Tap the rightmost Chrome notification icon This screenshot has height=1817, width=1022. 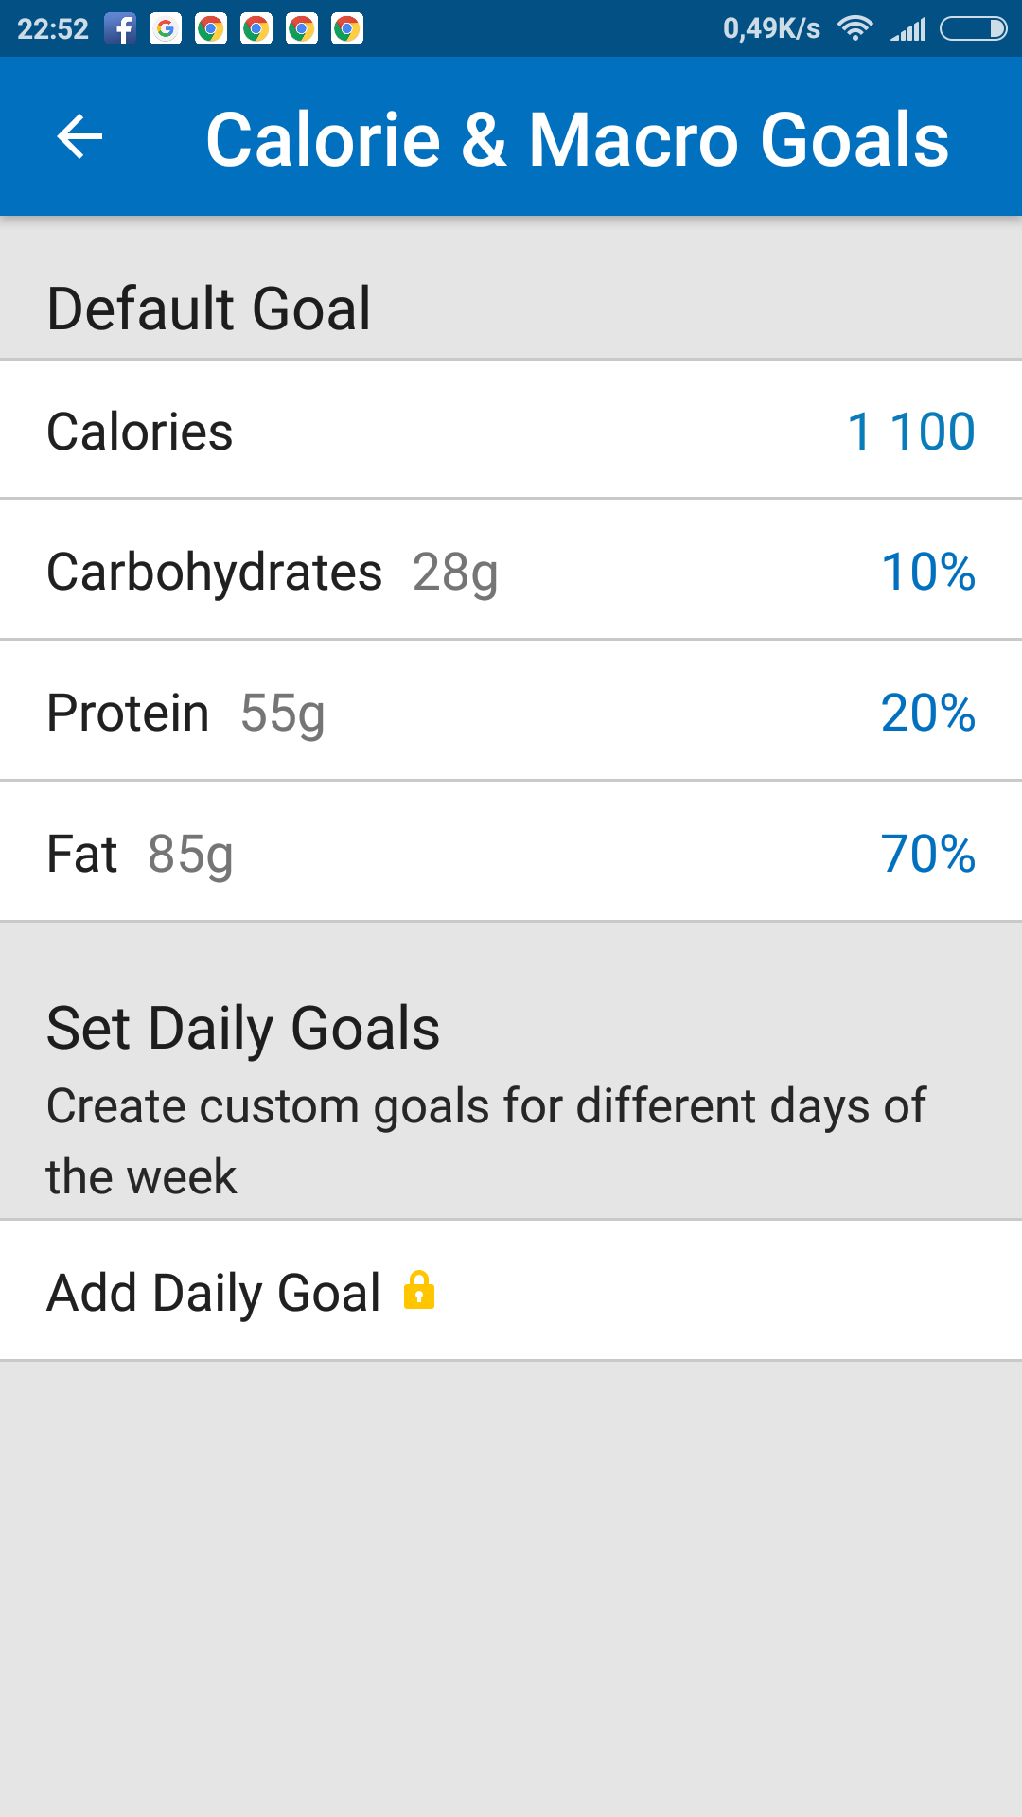tap(347, 29)
